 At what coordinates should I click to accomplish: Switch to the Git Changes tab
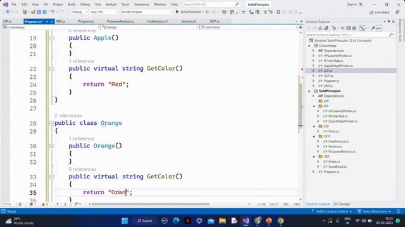342,204
